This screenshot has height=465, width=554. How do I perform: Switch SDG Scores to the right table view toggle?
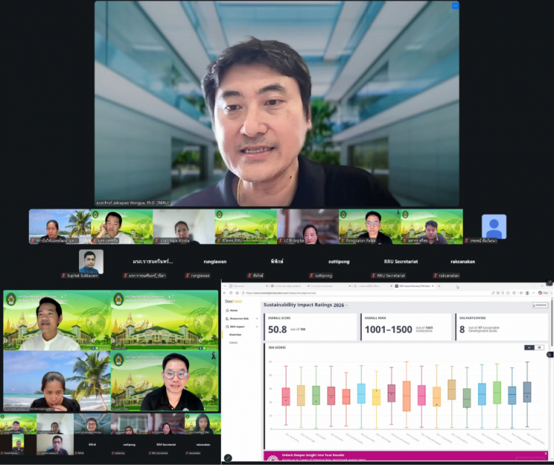click(539, 347)
